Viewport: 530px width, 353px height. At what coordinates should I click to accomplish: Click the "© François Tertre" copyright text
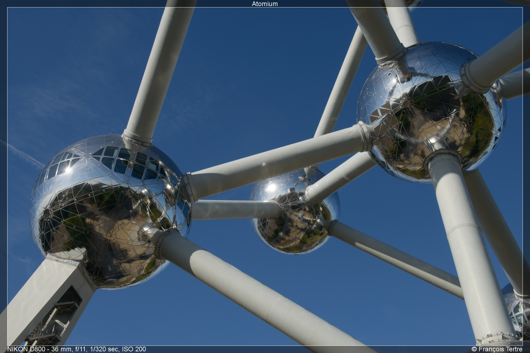pyautogui.click(x=497, y=349)
